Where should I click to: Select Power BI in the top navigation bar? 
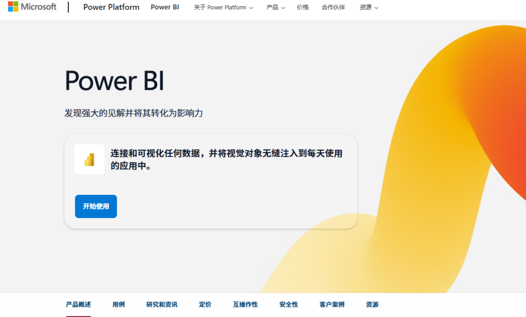pyautogui.click(x=165, y=7)
